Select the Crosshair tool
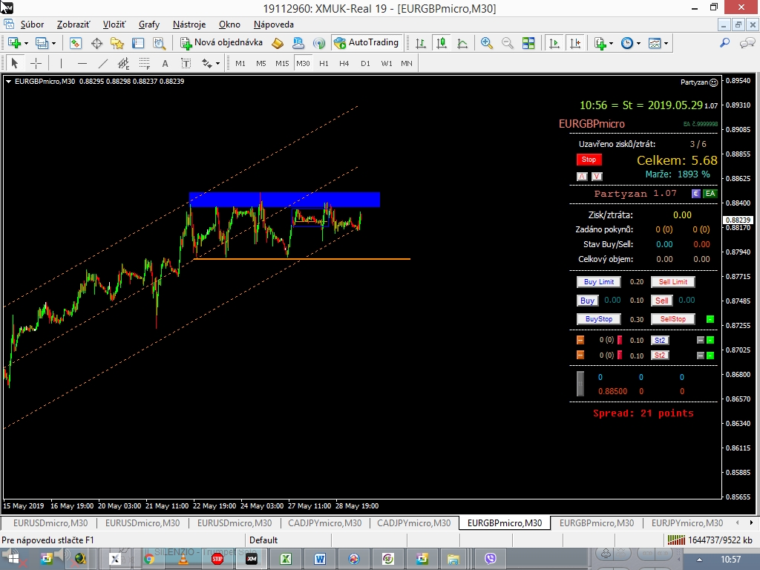The height and width of the screenshot is (570, 760). coord(36,63)
